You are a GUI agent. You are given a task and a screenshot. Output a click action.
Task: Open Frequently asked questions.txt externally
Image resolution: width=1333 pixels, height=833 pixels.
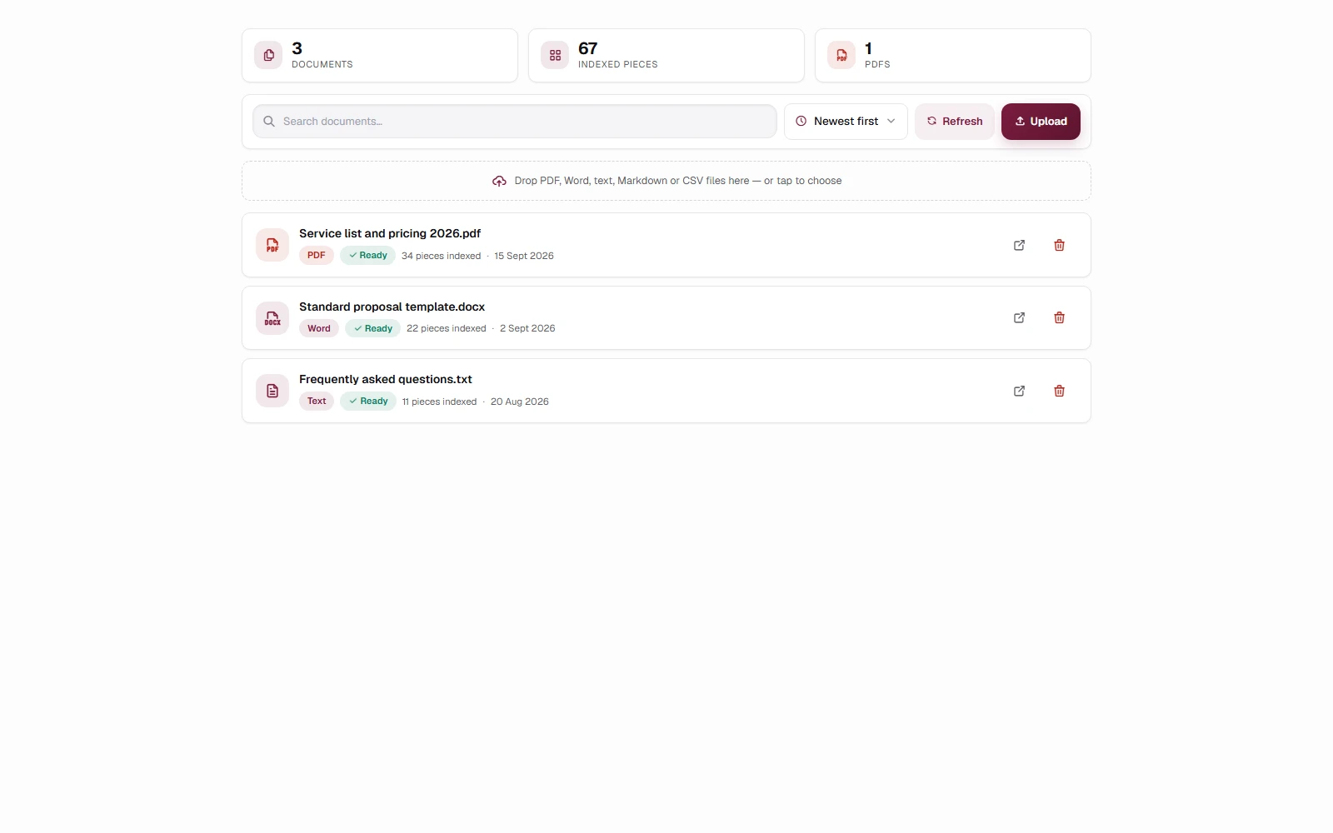(1019, 391)
